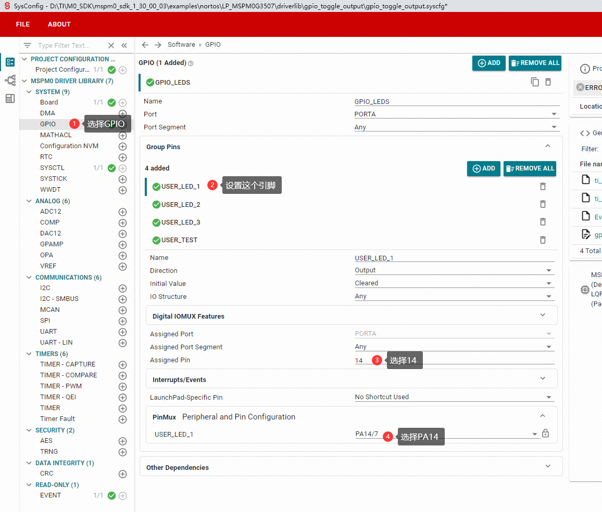Open Assigned Port Segment dropdown
Viewport: 602px width, 512px height.
pos(454,347)
